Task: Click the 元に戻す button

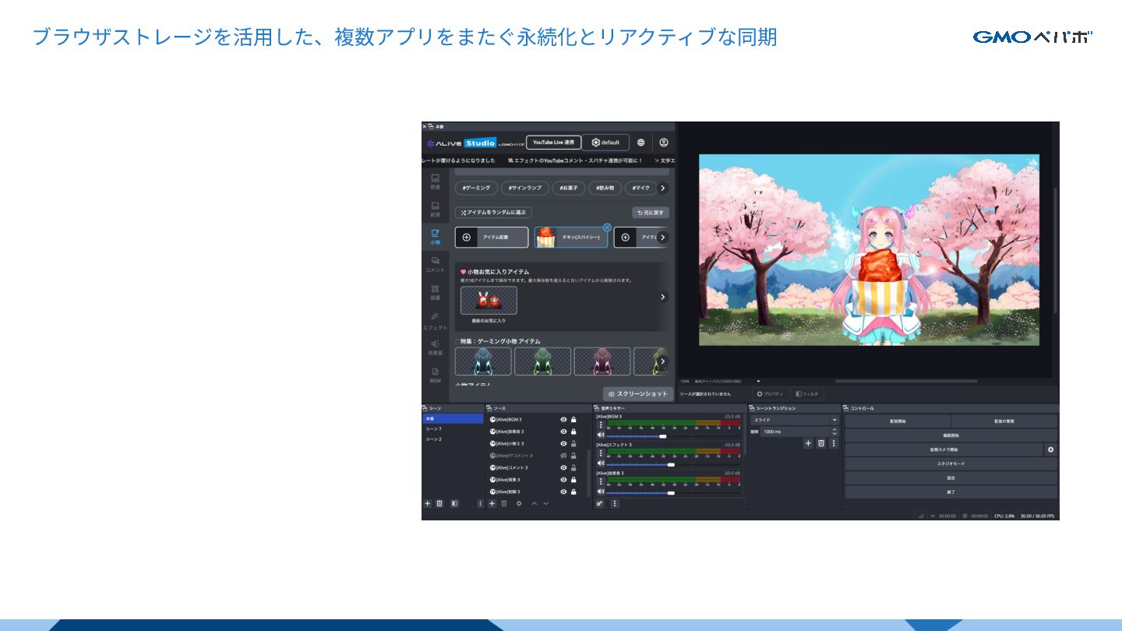Action: tap(650, 212)
